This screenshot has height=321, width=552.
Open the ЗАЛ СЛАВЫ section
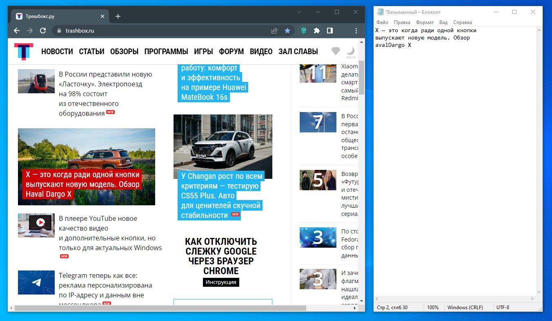click(298, 51)
